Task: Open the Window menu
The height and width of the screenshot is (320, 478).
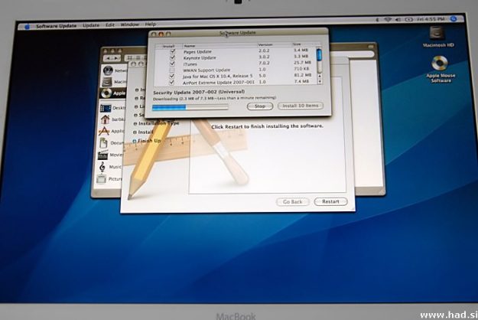Action: (x=129, y=24)
